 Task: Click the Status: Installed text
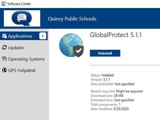(x=102, y=75)
